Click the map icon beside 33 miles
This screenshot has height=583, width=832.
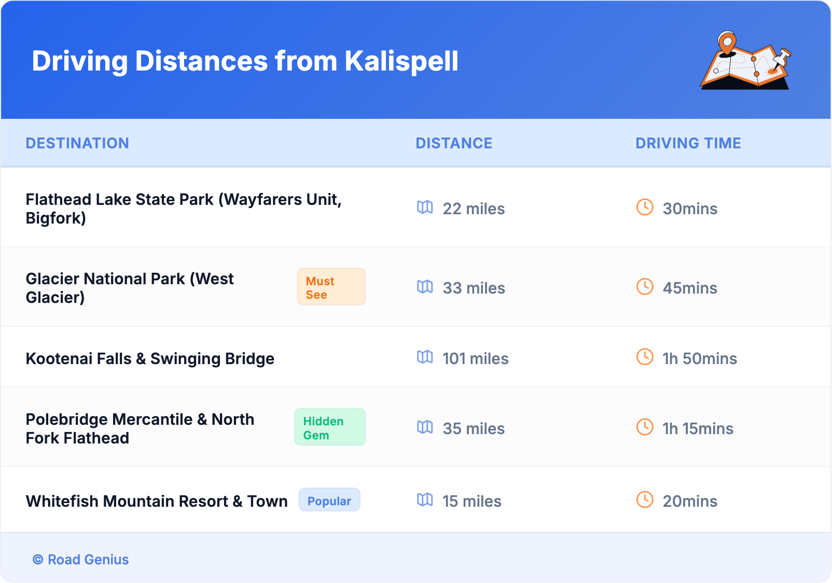coord(425,287)
